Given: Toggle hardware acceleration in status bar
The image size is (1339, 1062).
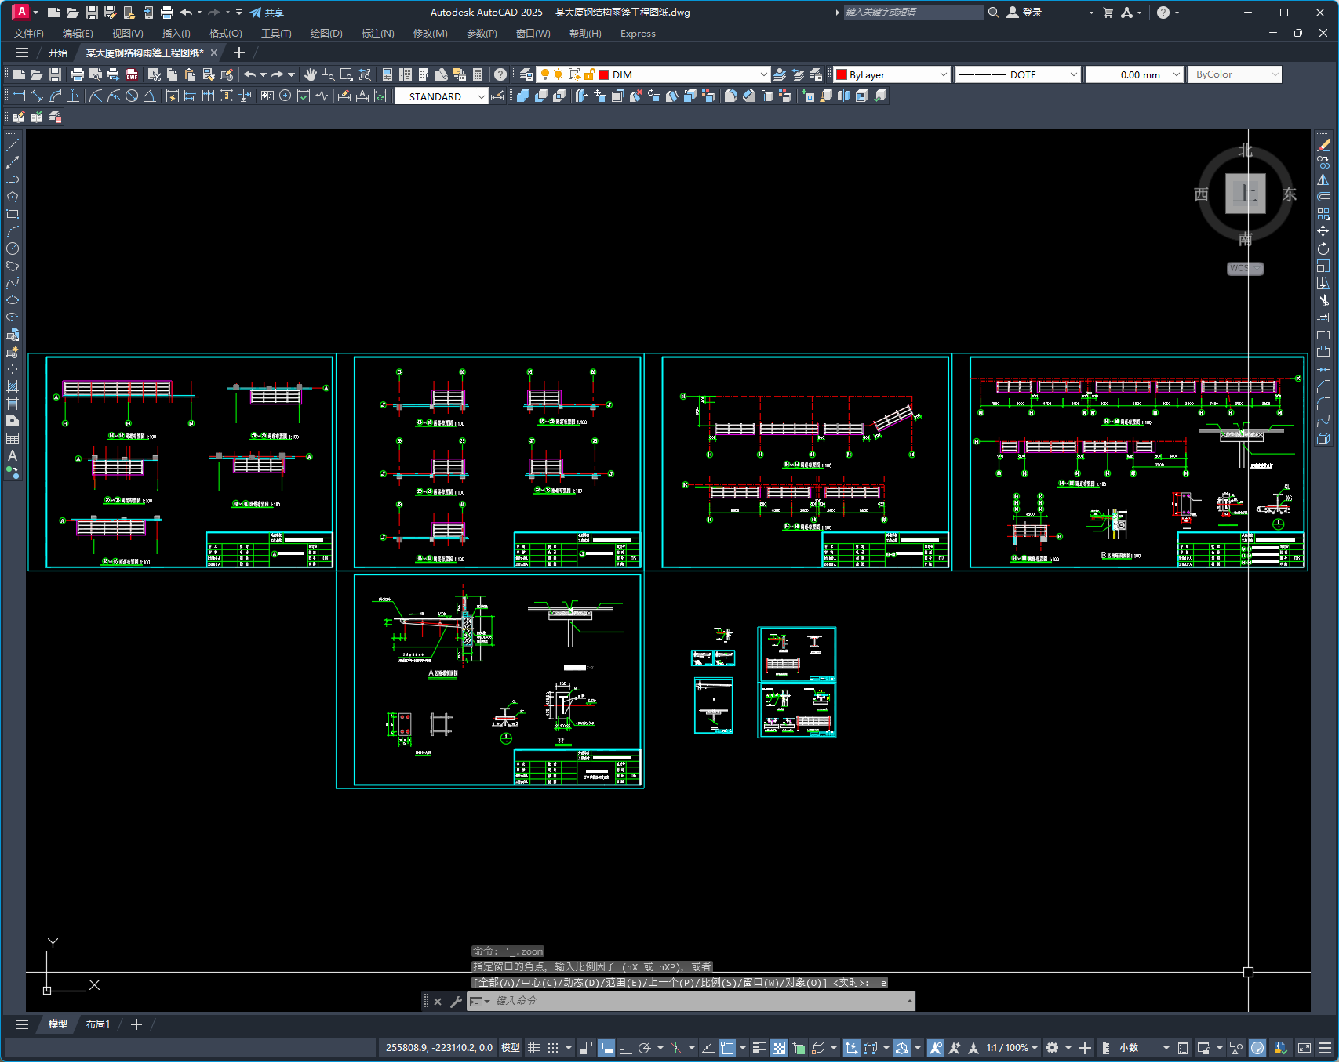Looking at the screenshot, I should click(1257, 1048).
